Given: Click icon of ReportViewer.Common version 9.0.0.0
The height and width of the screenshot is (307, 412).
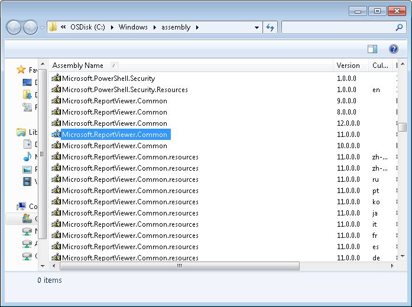Looking at the screenshot, I should 56,100.
